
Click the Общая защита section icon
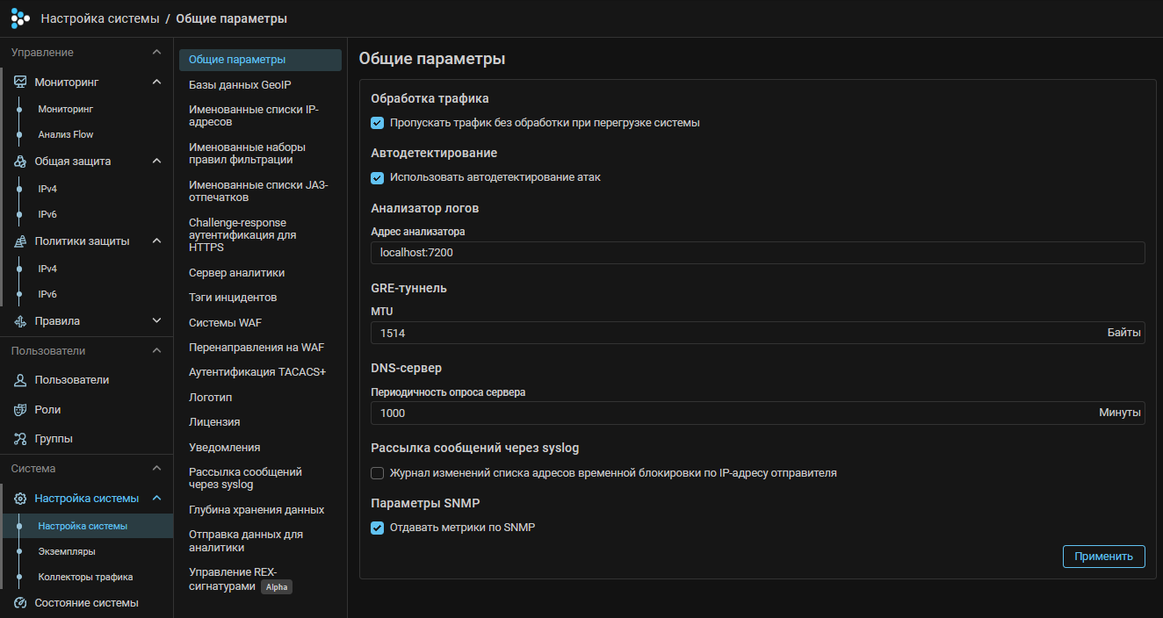tap(20, 162)
